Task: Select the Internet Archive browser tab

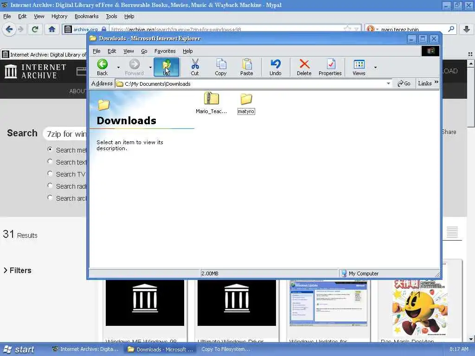Action: tap(44, 55)
